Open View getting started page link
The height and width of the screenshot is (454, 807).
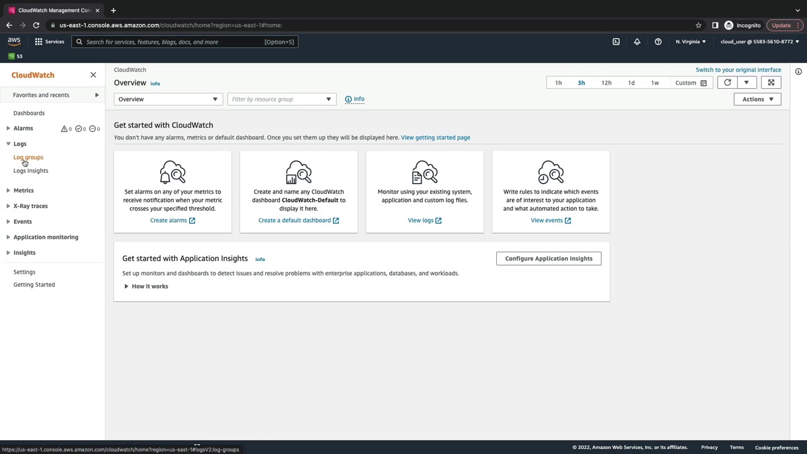pos(435,137)
